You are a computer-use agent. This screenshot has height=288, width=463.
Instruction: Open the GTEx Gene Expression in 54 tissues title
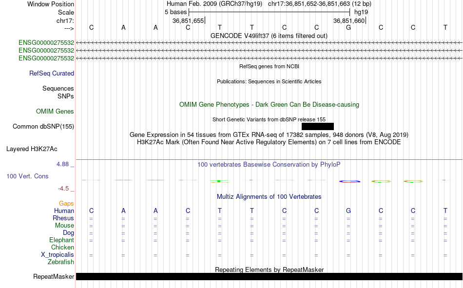point(269,134)
